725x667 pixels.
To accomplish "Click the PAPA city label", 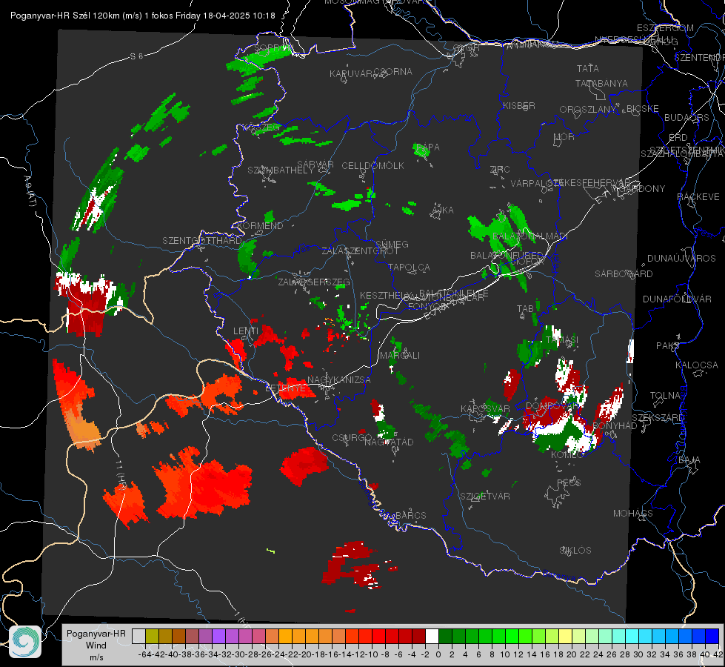I will click(428, 147).
